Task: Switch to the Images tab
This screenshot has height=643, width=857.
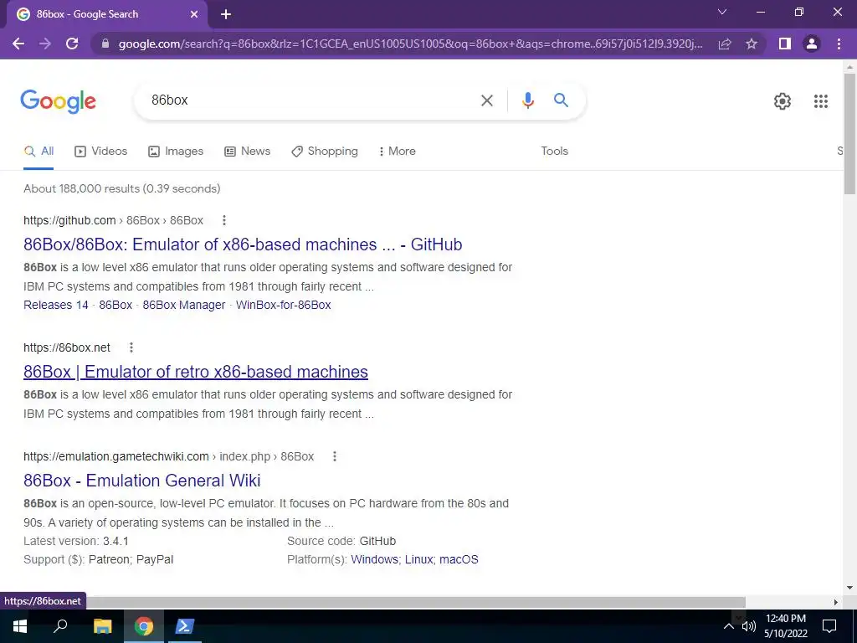Action: click(176, 152)
